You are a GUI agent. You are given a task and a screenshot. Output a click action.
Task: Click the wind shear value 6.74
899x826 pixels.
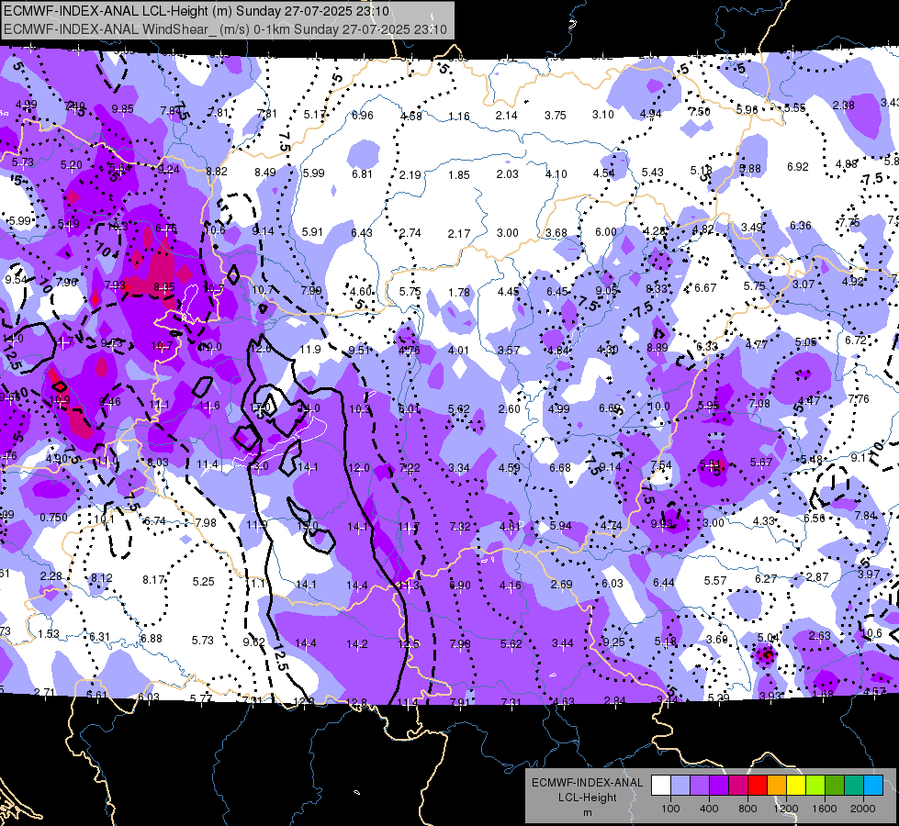(x=155, y=521)
